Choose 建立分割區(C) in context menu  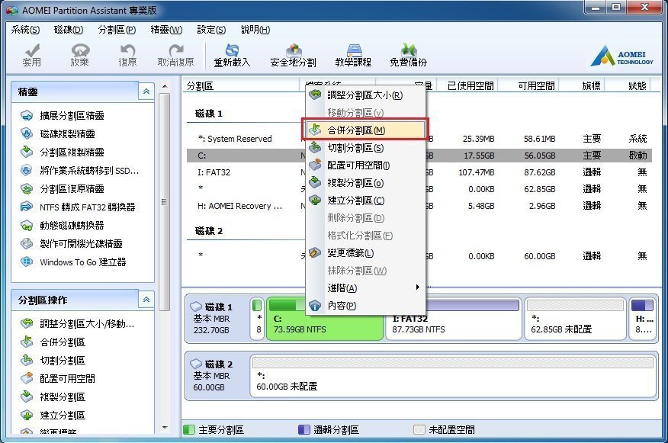365,201
